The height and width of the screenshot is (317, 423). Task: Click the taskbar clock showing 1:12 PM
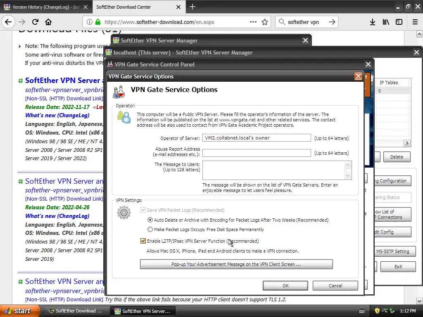pos(408,311)
